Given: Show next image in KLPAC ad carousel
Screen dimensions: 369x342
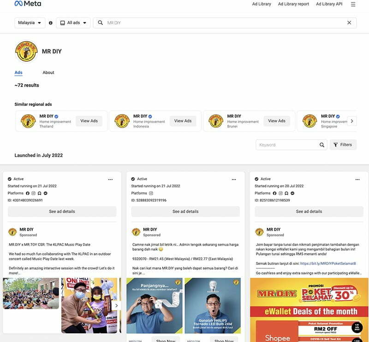Looking at the screenshot, I should [x=116, y=306].
